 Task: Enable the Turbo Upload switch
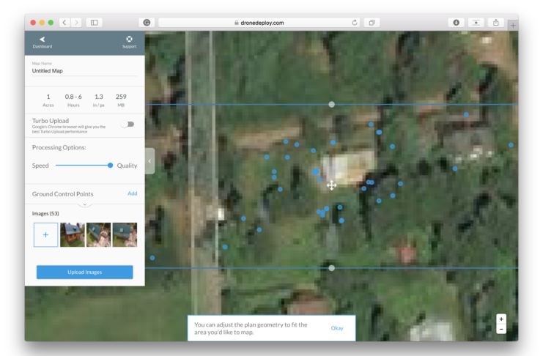(x=128, y=125)
